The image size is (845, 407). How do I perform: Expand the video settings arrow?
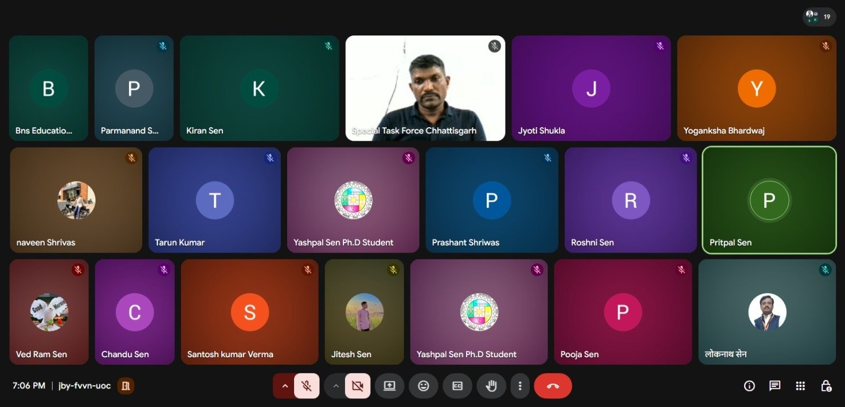click(336, 386)
